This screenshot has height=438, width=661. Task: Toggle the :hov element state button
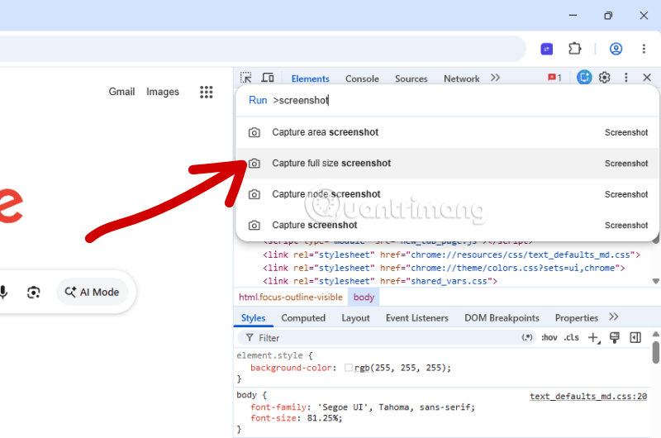pos(549,337)
